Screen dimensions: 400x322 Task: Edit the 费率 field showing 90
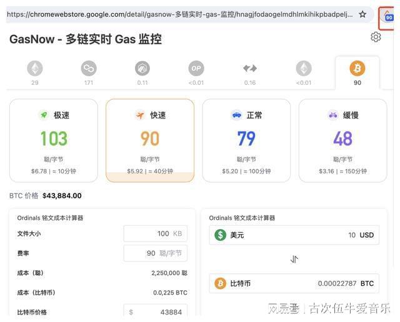coord(156,253)
